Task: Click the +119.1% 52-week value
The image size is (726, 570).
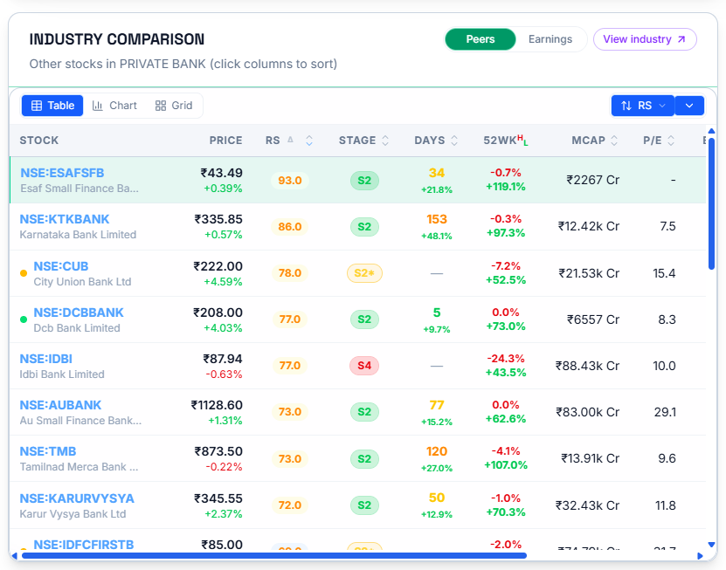Action: click(506, 187)
